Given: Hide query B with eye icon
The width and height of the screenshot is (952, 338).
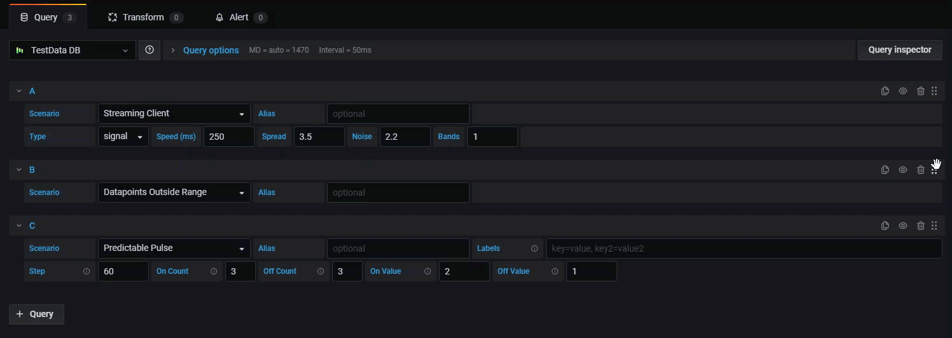Looking at the screenshot, I should point(902,170).
